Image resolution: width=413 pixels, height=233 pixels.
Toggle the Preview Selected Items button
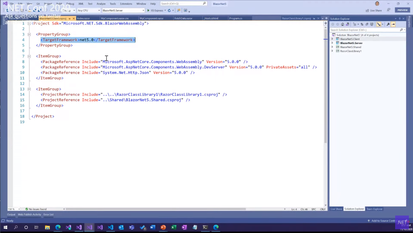point(393,24)
